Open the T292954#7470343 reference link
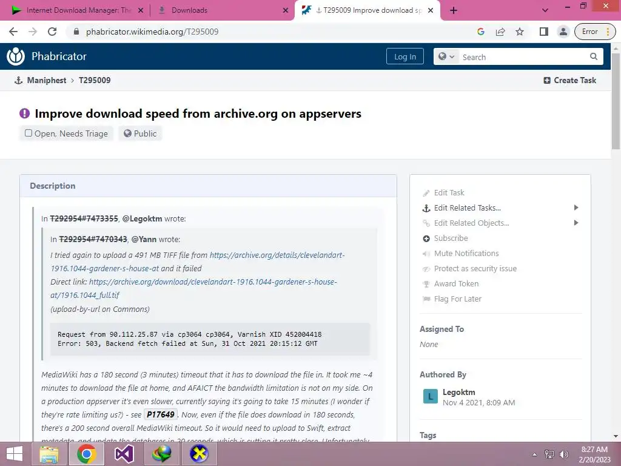 93,239
